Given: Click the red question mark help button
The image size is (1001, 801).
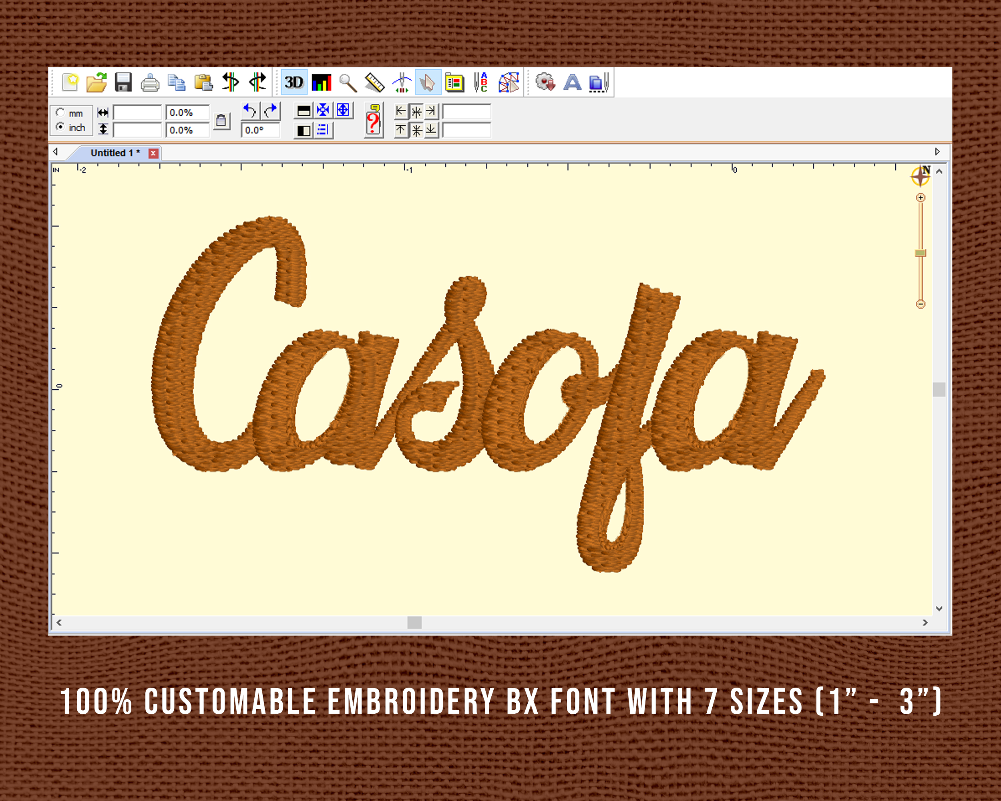Looking at the screenshot, I should (x=374, y=122).
